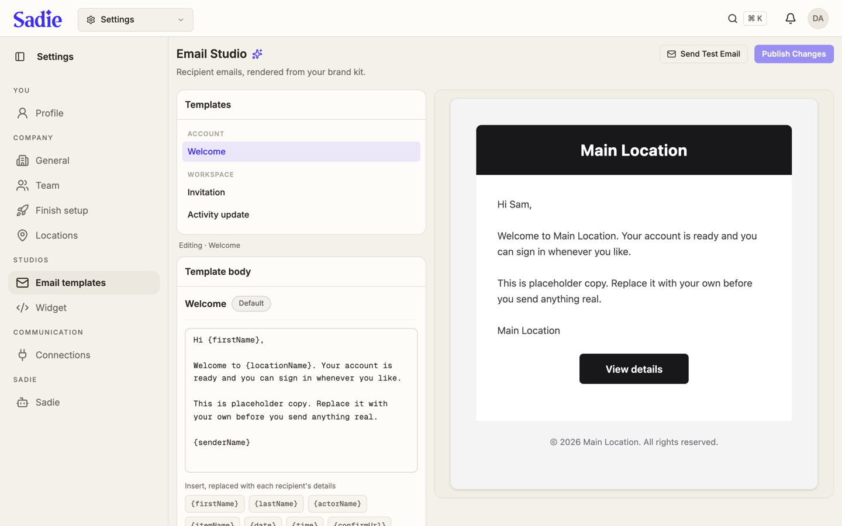Click envelope icon in Send Test Email
Screen dimensions: 842x526
(671, 54)
